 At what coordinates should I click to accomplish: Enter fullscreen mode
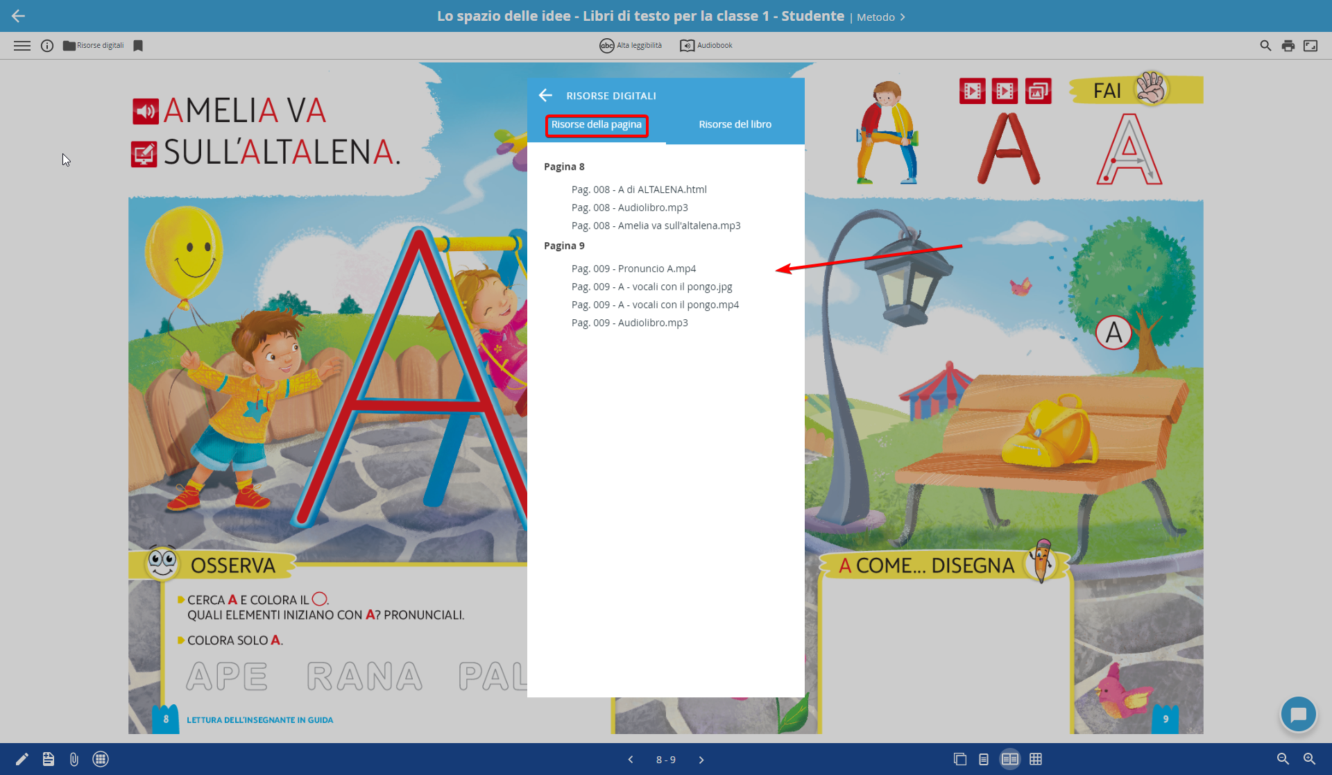pyautogui.click(x=1310, y=46)
